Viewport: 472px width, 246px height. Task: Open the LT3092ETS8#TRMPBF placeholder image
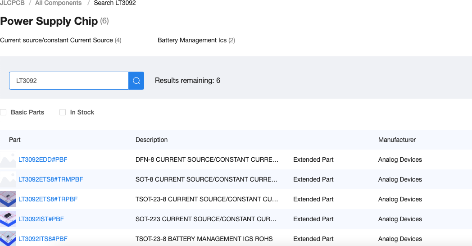pyautogui.click(x=8, y=179)
